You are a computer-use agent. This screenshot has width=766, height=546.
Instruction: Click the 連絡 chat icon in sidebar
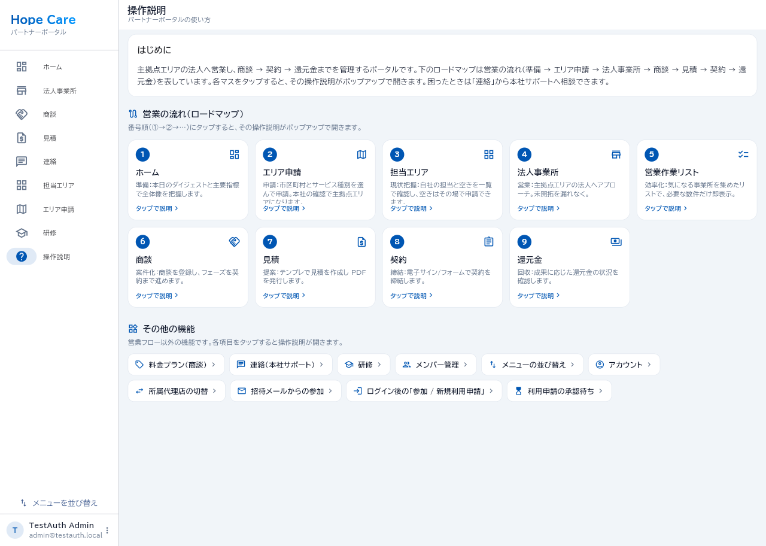(22, 162)
